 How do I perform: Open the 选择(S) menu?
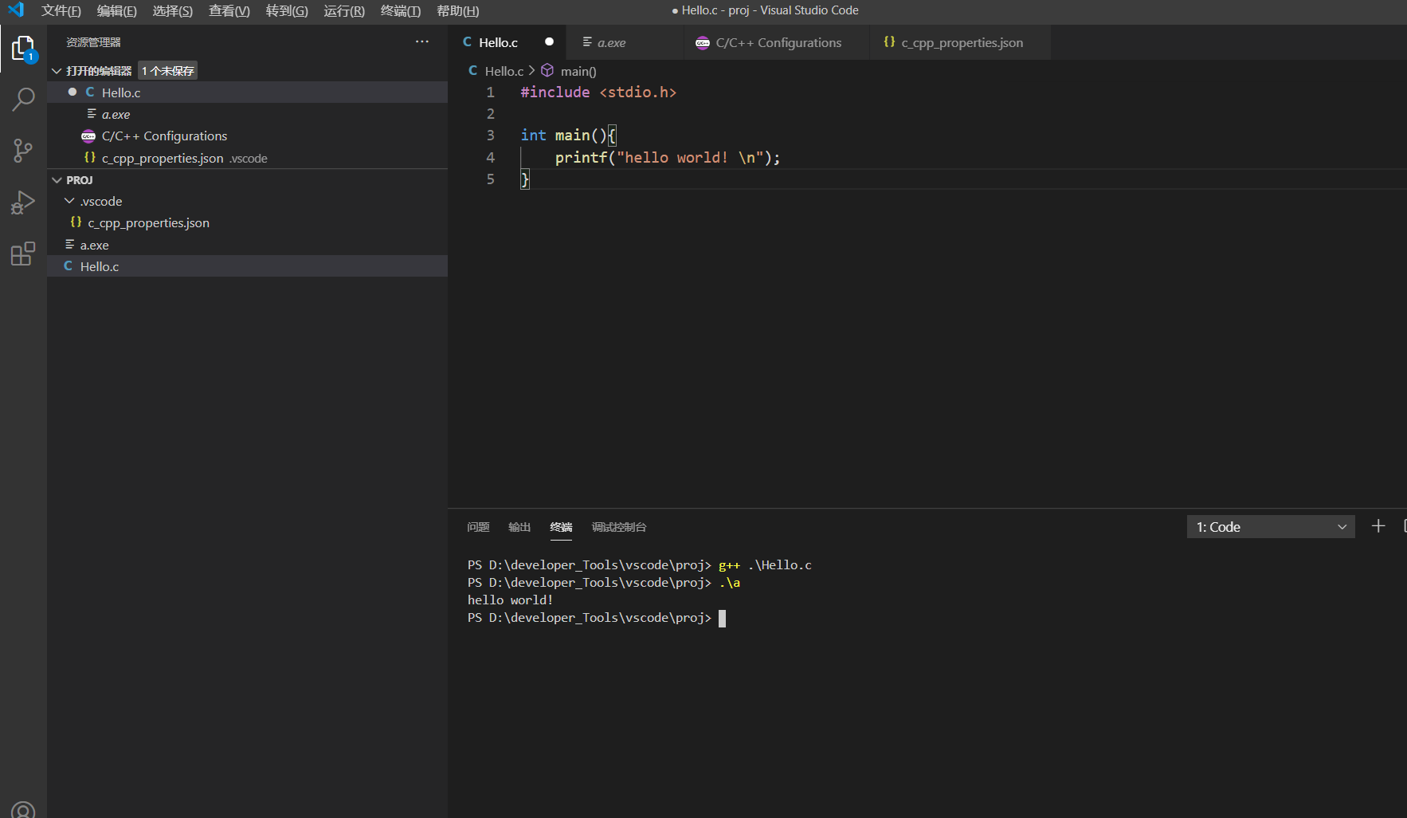(x=173, y=10)
